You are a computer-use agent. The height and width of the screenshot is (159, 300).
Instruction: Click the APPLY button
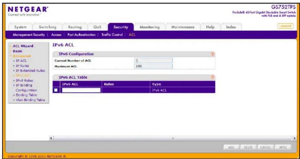[x=283, y=147]
